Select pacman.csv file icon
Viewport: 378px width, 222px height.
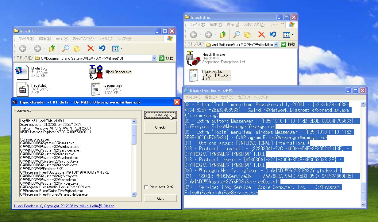(x=95, y=89)
